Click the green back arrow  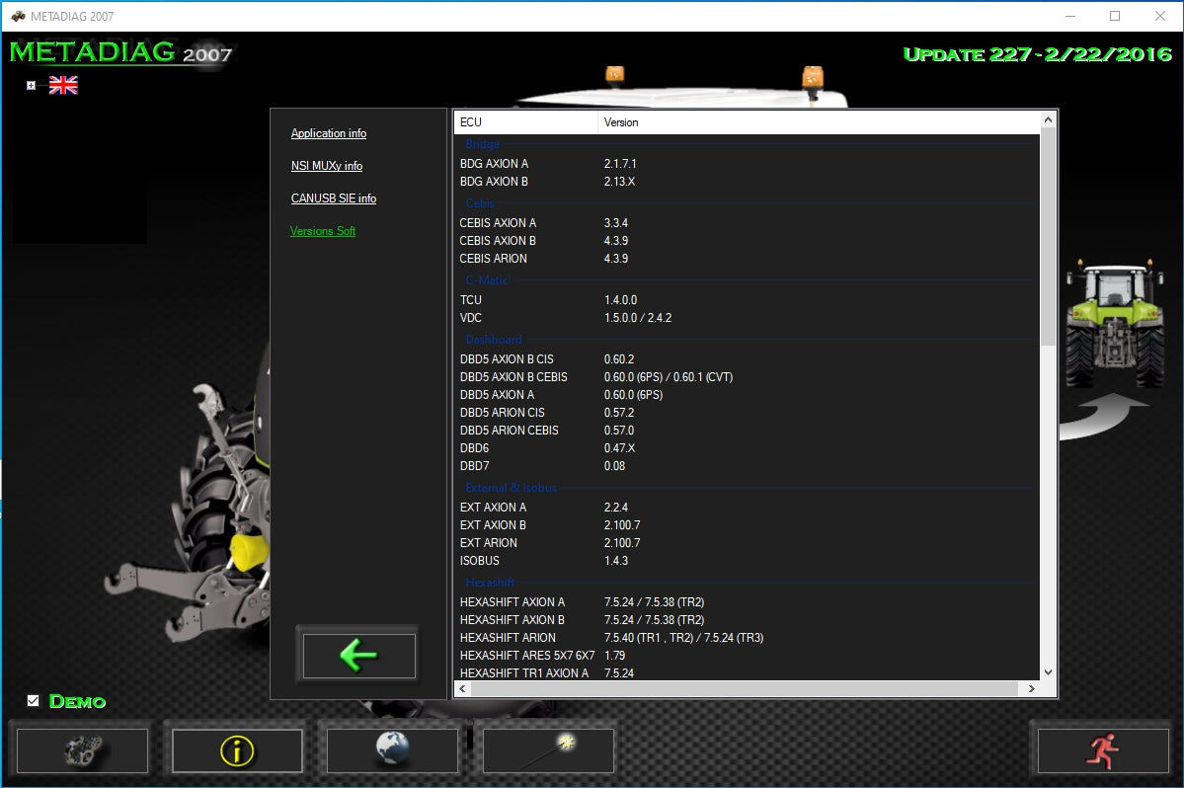357,654
